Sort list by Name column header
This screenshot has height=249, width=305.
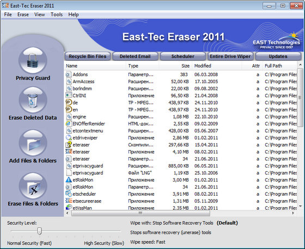[95, 66]
